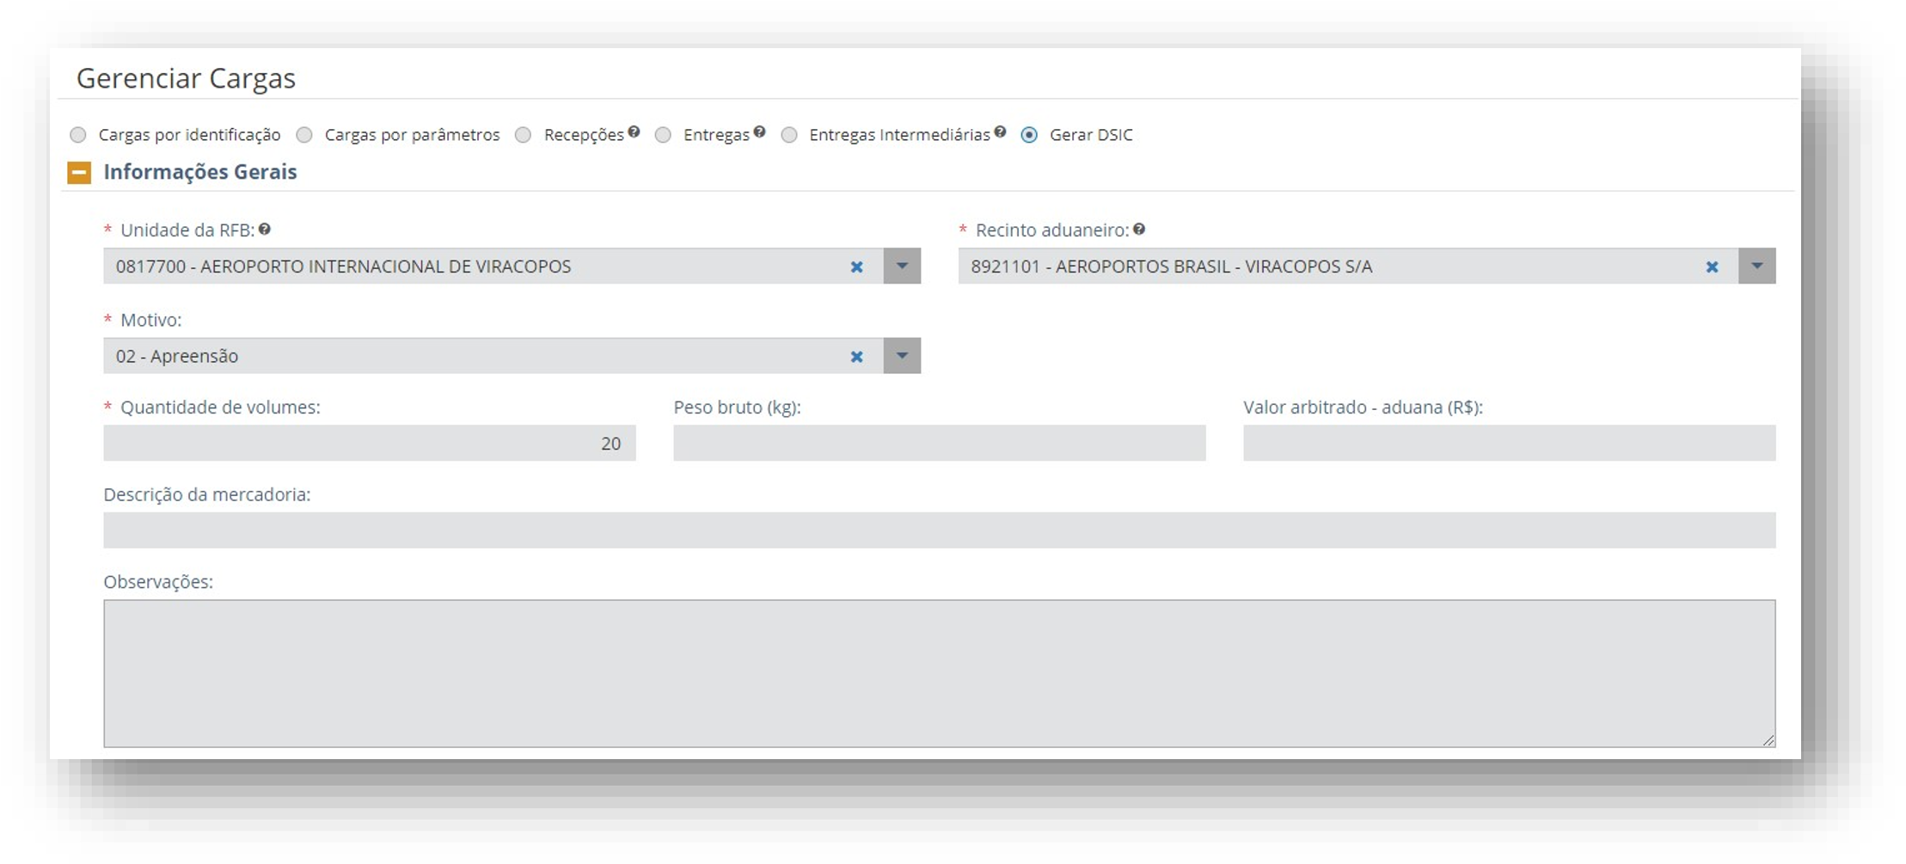Clear the Unidade da RFB selection
This screenshot has height=864, width=1906.
coord(856,267)
